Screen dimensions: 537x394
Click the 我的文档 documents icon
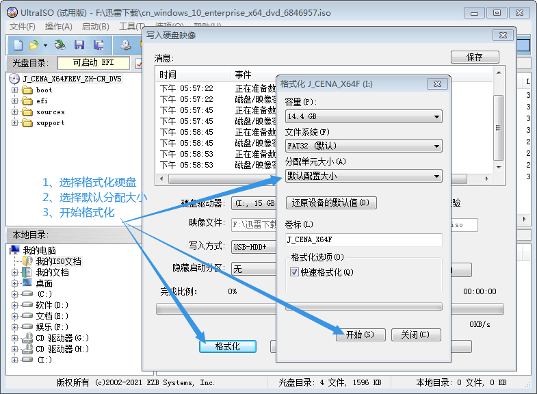pos(27,272)
